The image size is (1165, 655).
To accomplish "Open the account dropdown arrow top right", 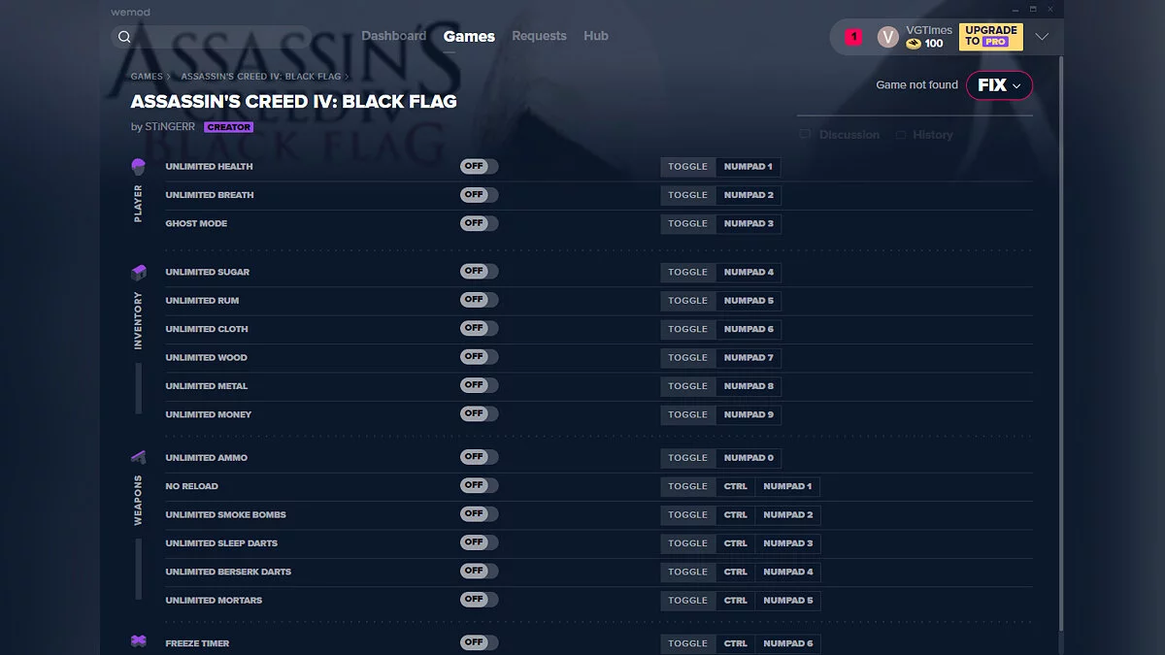I will 1041,36.
